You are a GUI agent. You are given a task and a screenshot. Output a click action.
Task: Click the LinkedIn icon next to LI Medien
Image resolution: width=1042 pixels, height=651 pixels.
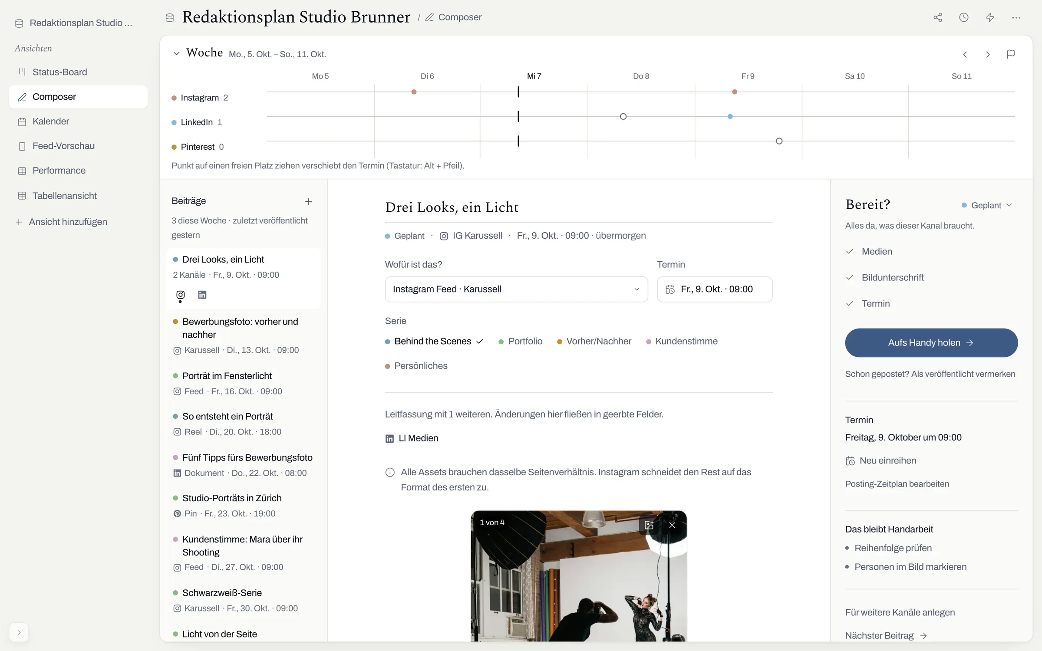pos(389,438)
